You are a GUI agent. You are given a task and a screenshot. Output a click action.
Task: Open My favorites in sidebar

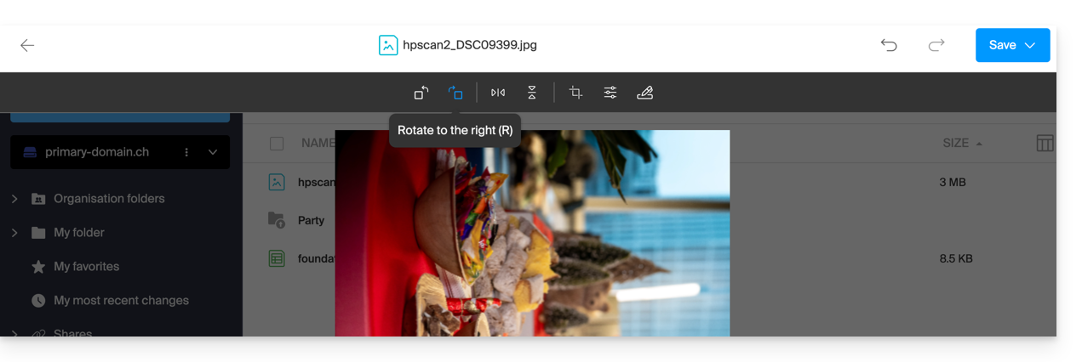(x=86, y=267)
